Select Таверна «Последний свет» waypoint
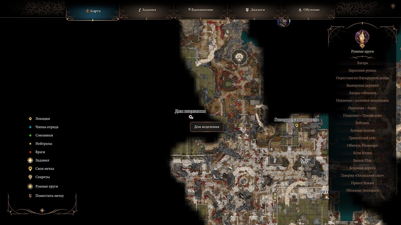The height and width of the screenshot is (225, 401). pos(362,175)
